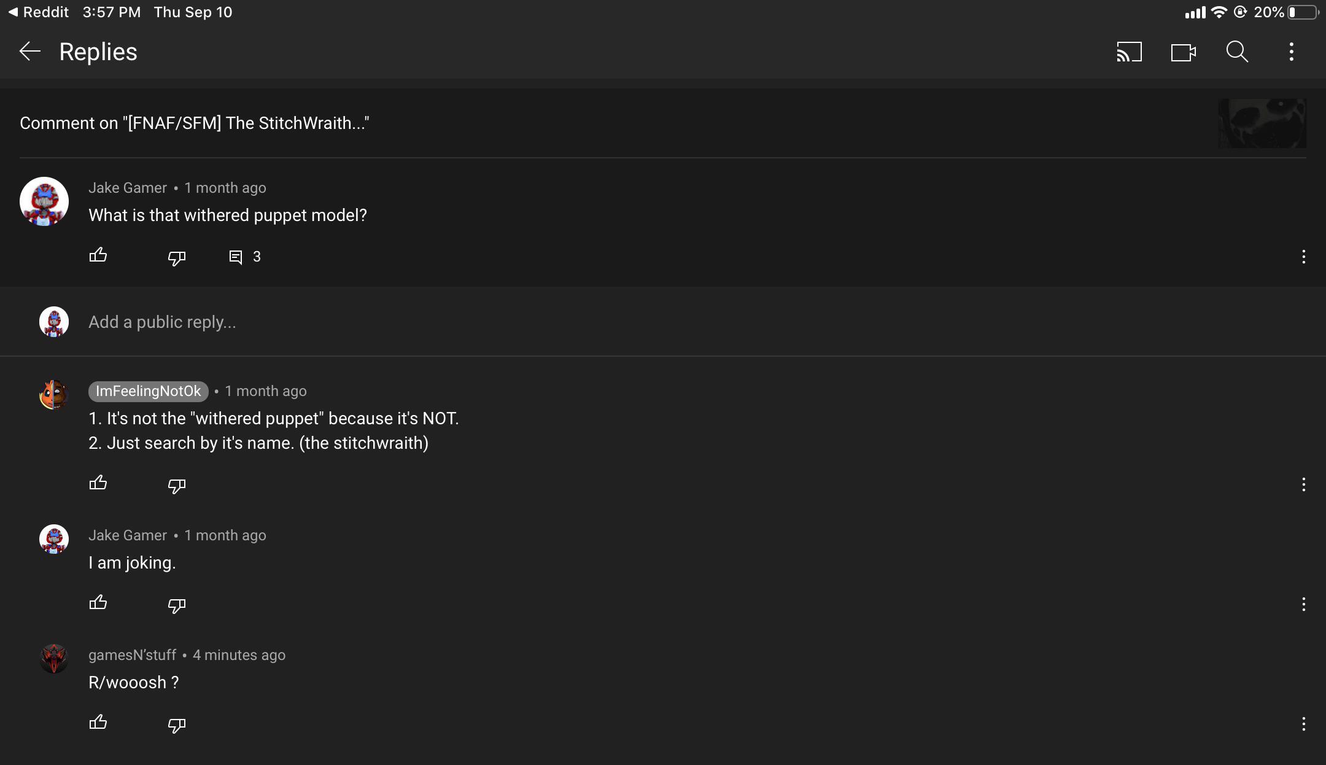This screenshot has width=1326, height=765.
Task: Dislike the "R/wooosh ?" reply
Action: 176,725
